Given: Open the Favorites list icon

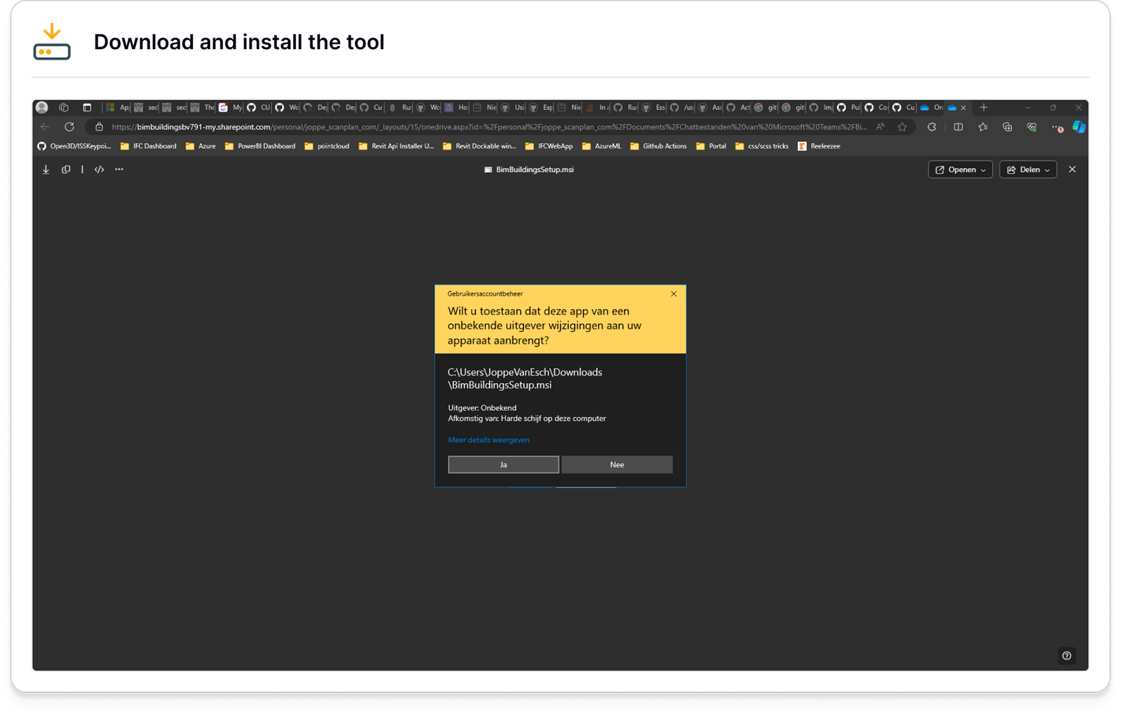Looking at the screenshot, I should coord(983,127).
